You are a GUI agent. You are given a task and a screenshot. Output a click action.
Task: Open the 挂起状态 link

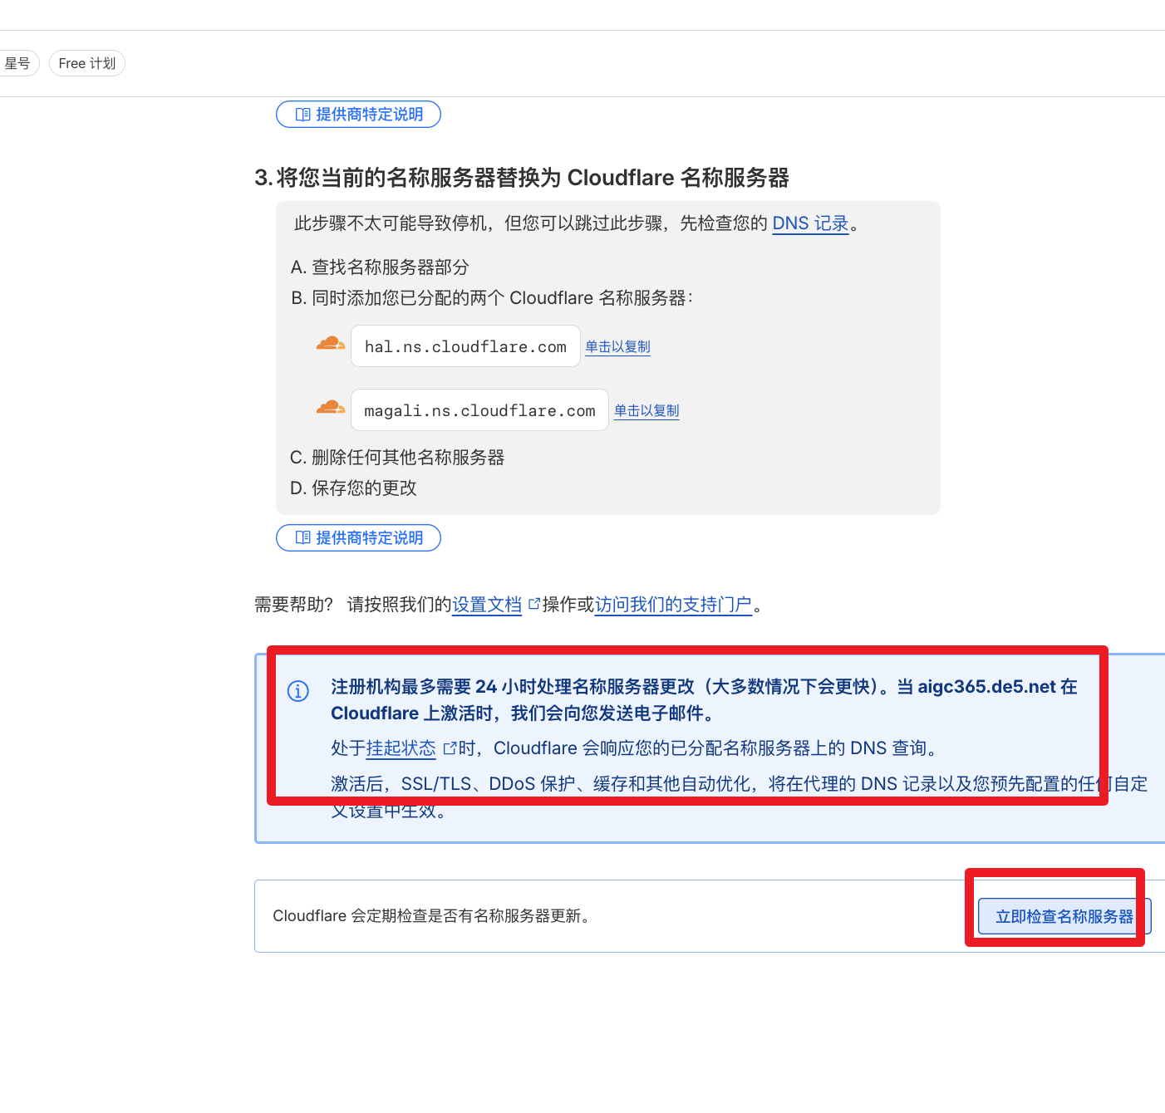[x=401, y=748]
